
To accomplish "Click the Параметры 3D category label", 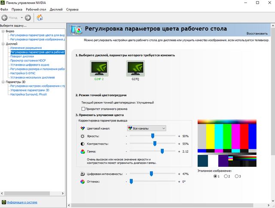I will click(x=15, y=82).
